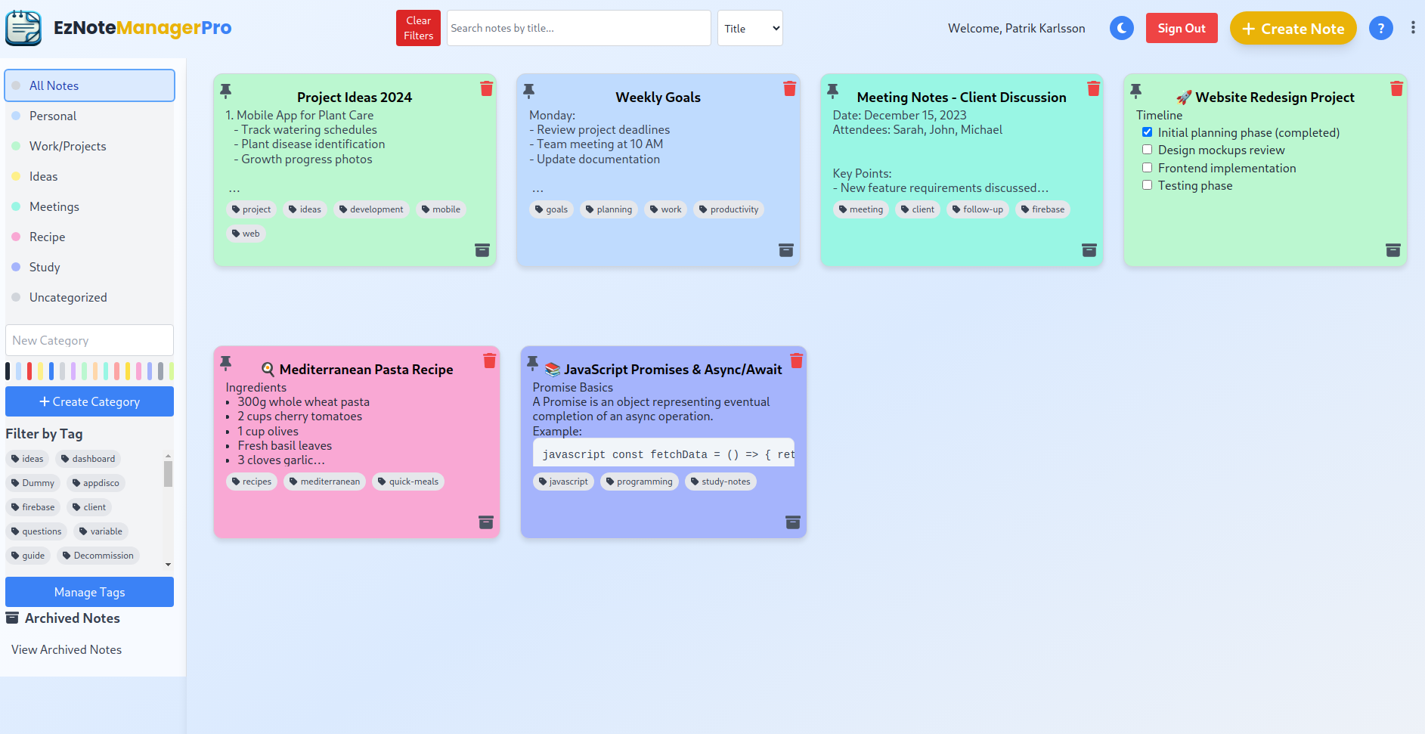Screen dimensions: 1425x734
Task: Click the Create Category button
Action: [89, 401]
